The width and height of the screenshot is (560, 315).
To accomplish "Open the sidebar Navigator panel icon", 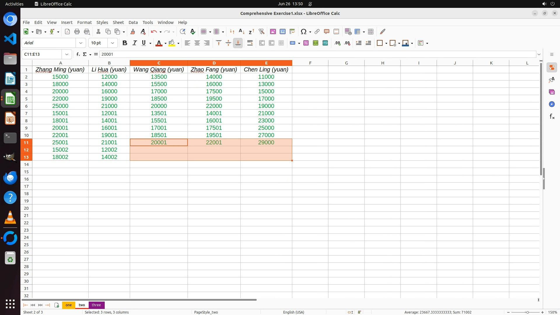I will click(x=552, y=104).
